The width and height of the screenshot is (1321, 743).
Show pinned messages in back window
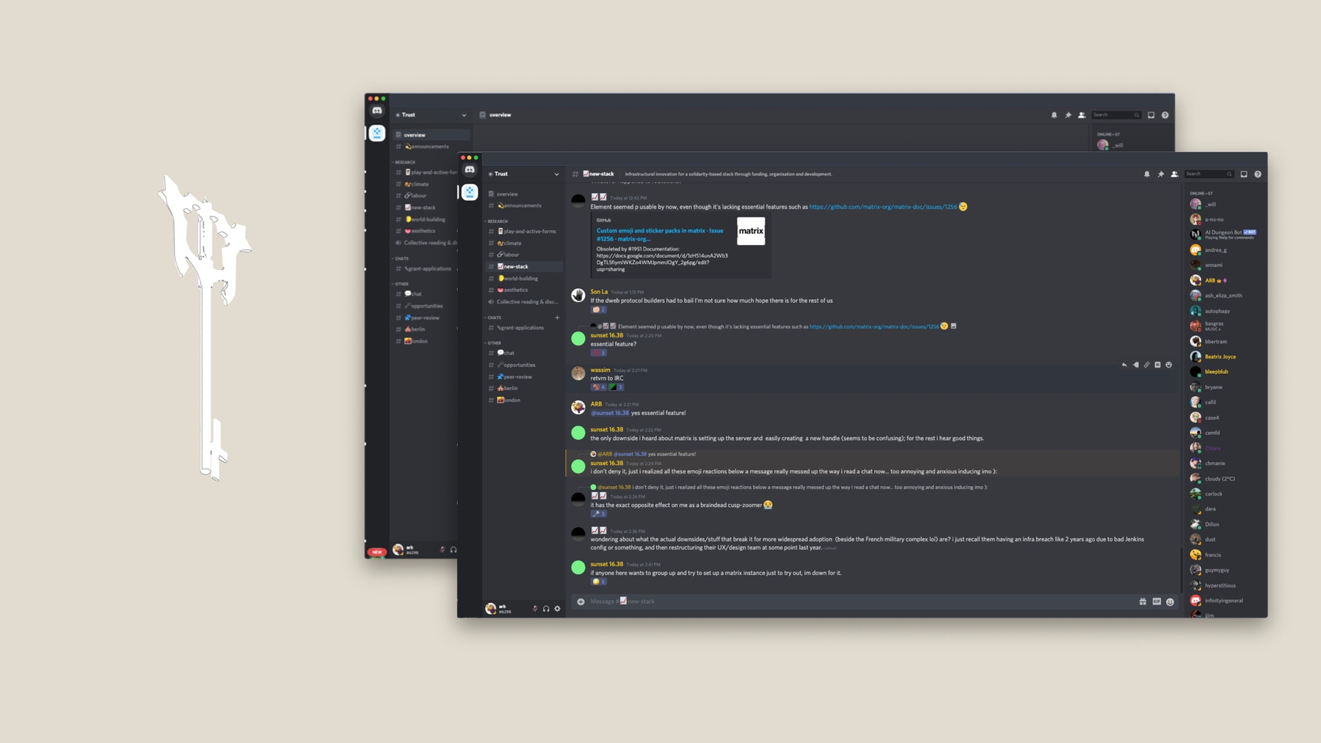(x=1069, y=115)
